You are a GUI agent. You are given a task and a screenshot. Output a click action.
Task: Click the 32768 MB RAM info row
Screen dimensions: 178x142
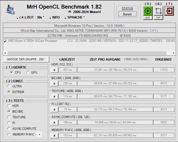[x=89, y=35]
